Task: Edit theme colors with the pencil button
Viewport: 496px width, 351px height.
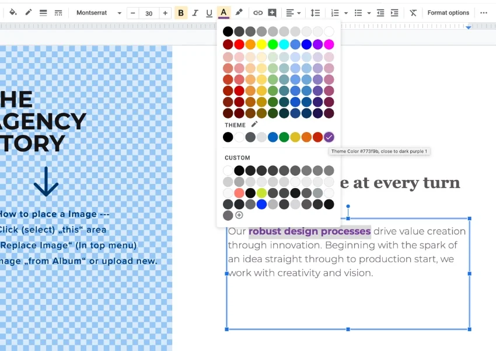Action: click(x=254, y=124)
